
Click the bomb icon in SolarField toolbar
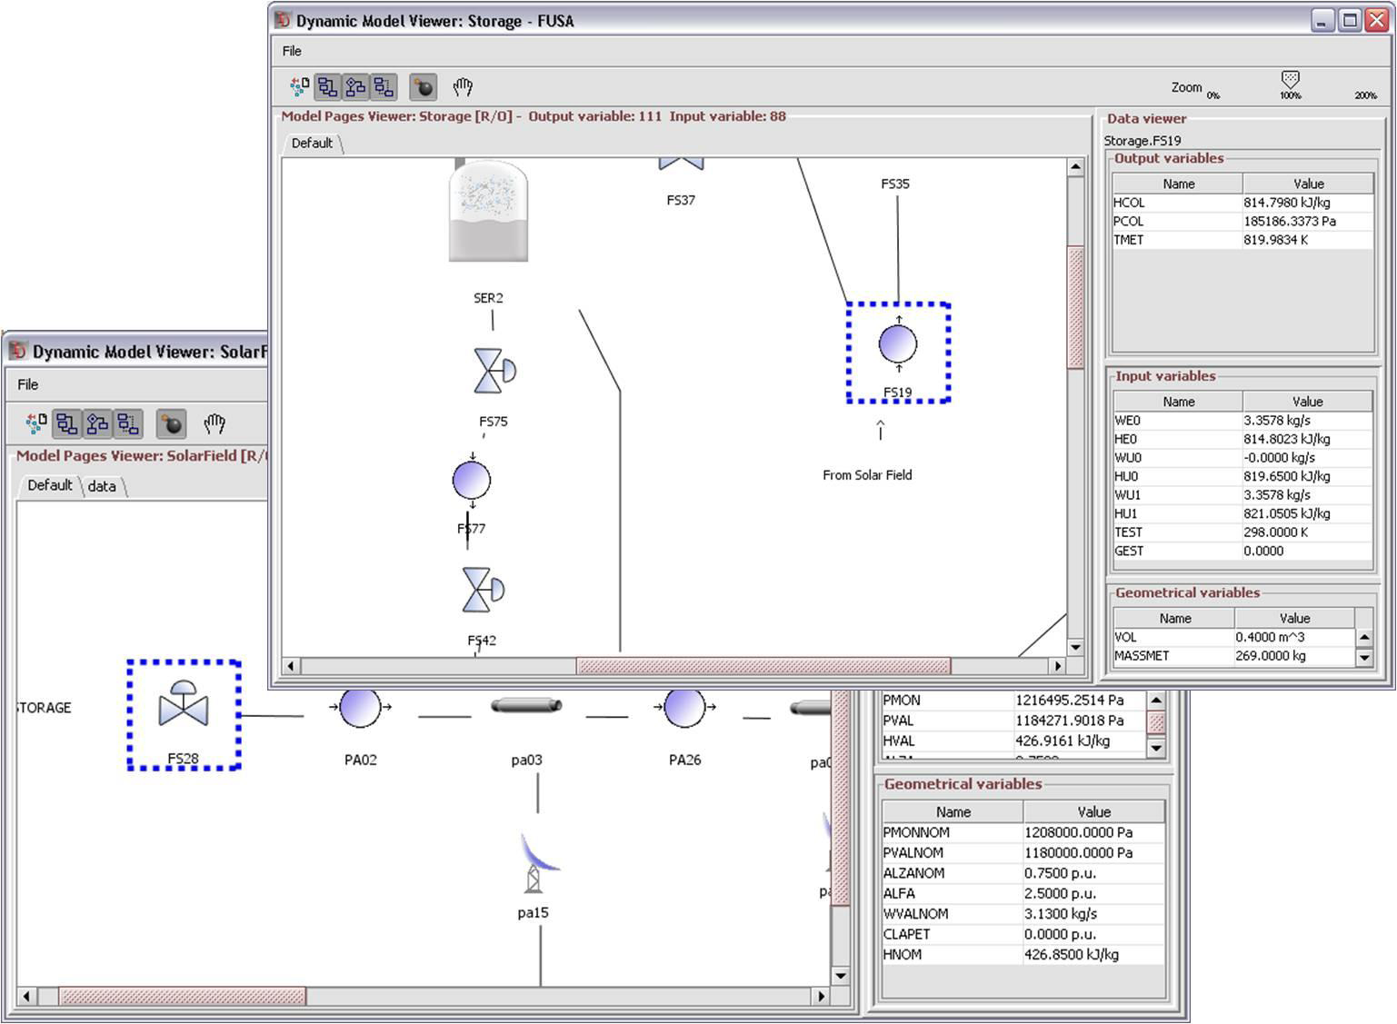point(171,423)
